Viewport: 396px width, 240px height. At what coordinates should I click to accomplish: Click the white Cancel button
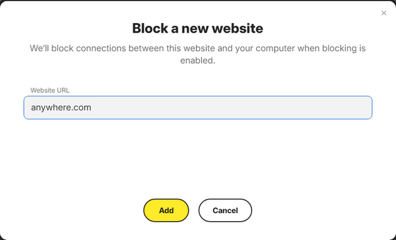(225, 211)
